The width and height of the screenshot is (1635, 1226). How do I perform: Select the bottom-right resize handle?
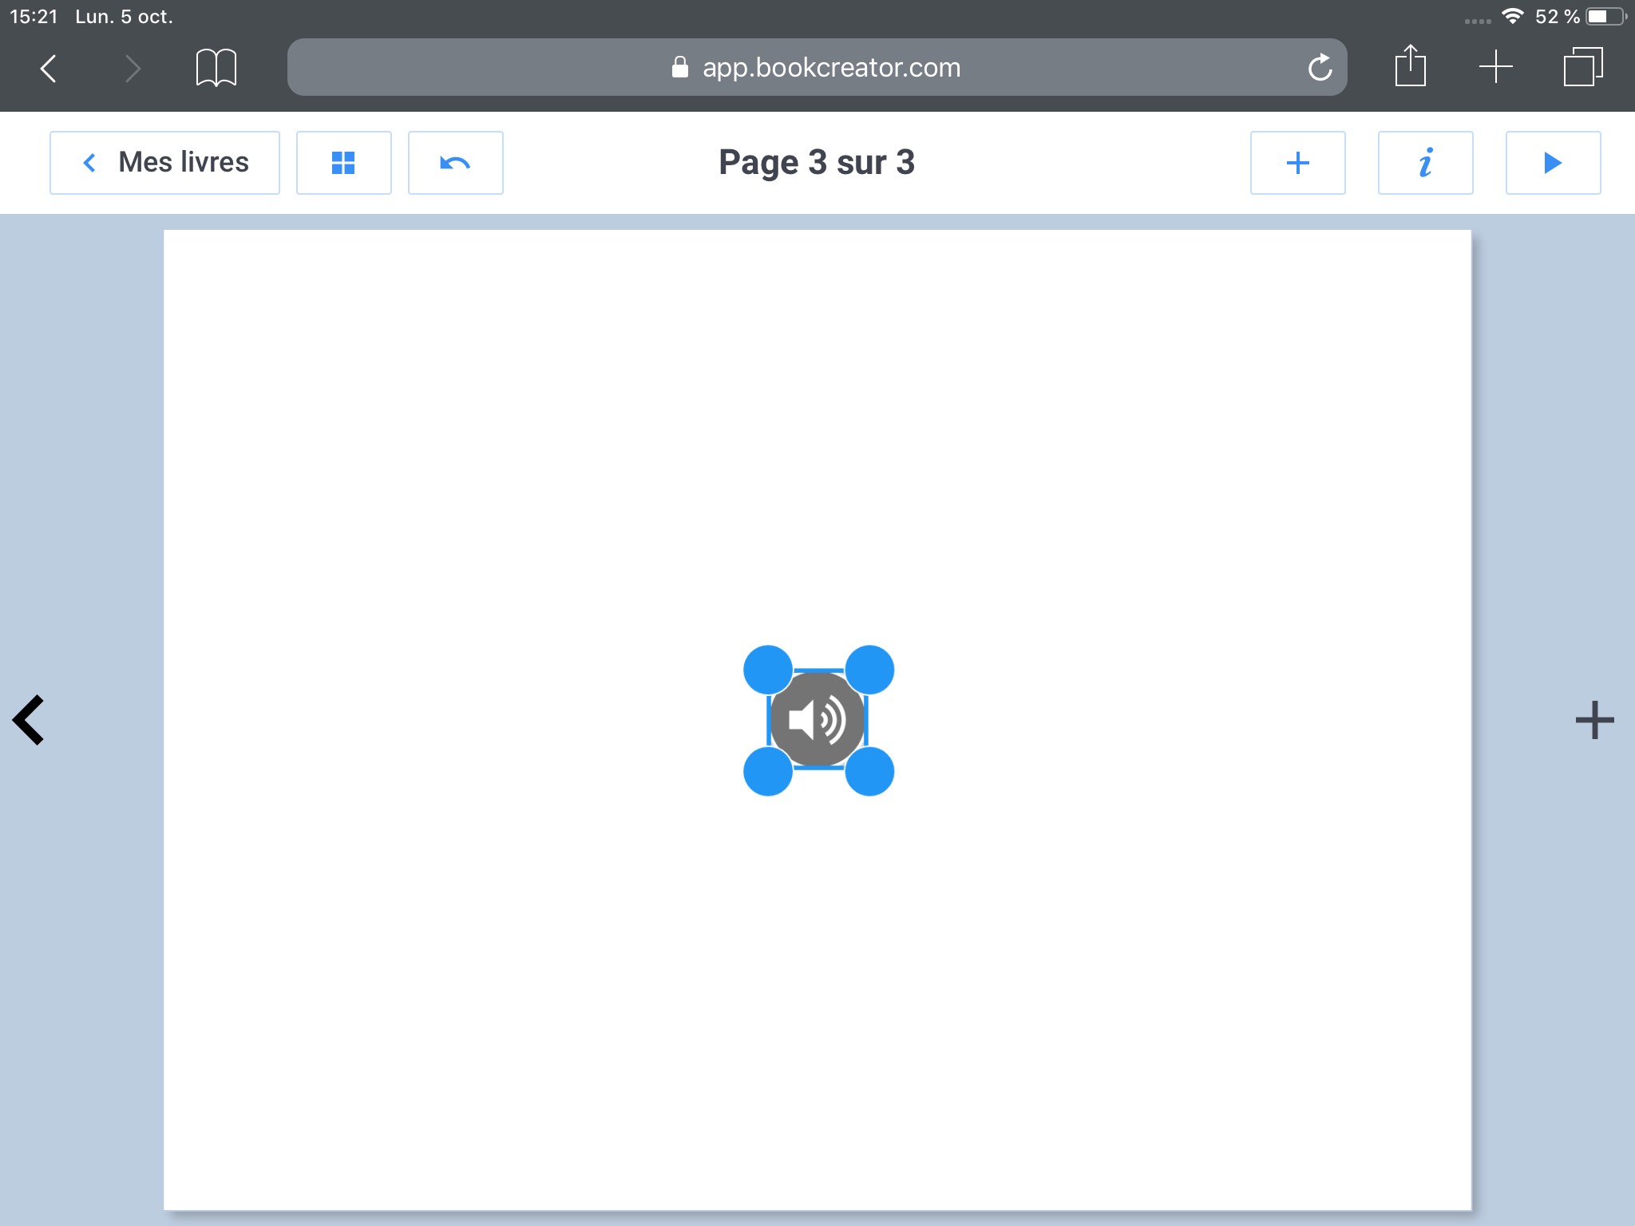pos(869,771)
